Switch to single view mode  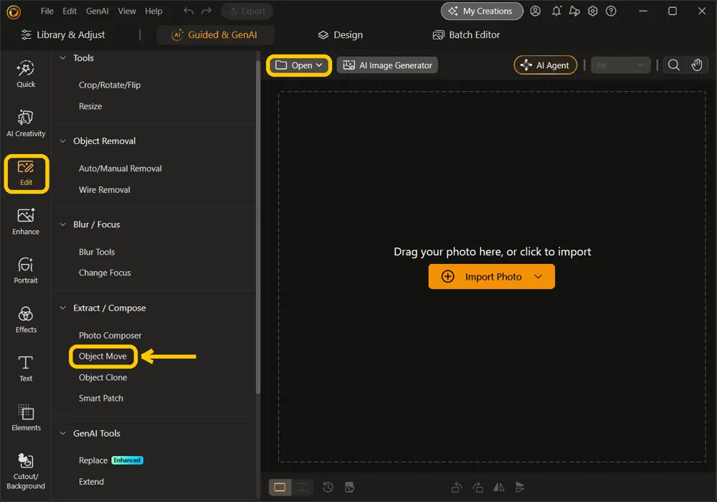coord(280,488)
